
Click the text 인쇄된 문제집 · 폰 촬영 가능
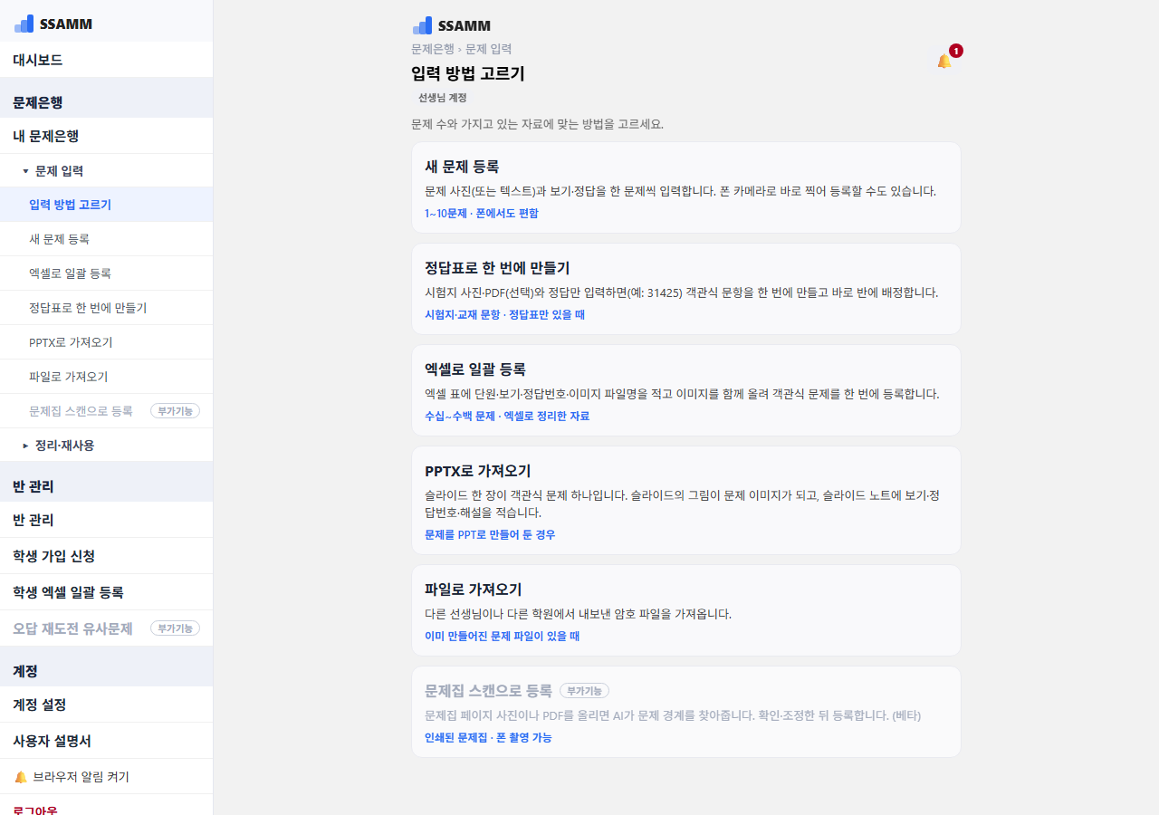click(x=488, y=738)
